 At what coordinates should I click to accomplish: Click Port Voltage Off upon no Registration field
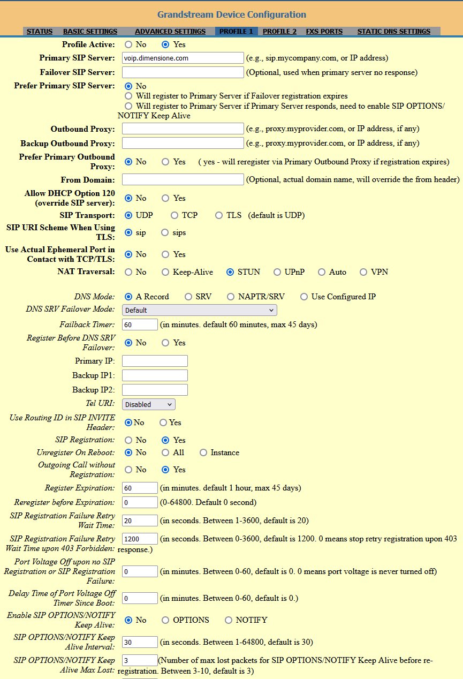click(140, 571)
